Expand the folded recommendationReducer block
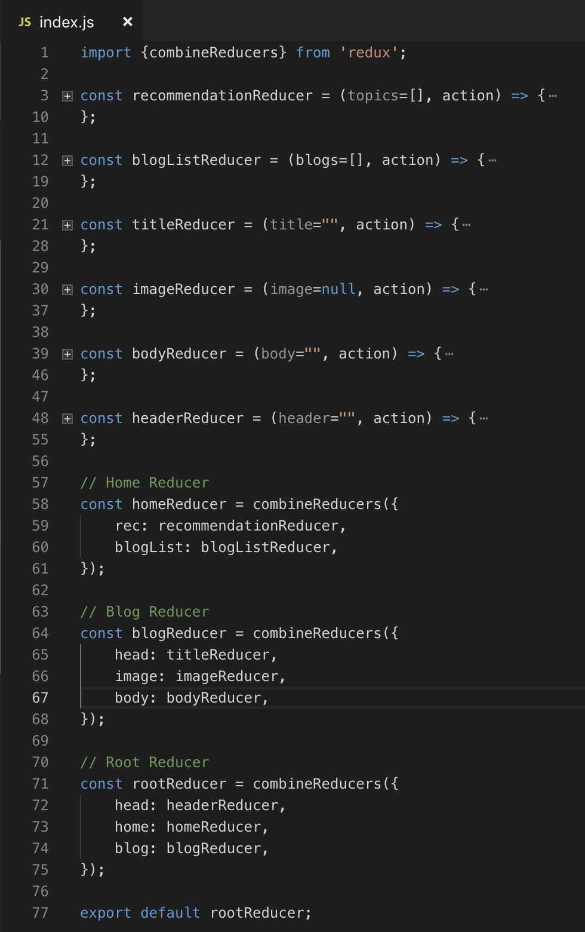This screenshot has height=932, width=585. click(67, 96)
